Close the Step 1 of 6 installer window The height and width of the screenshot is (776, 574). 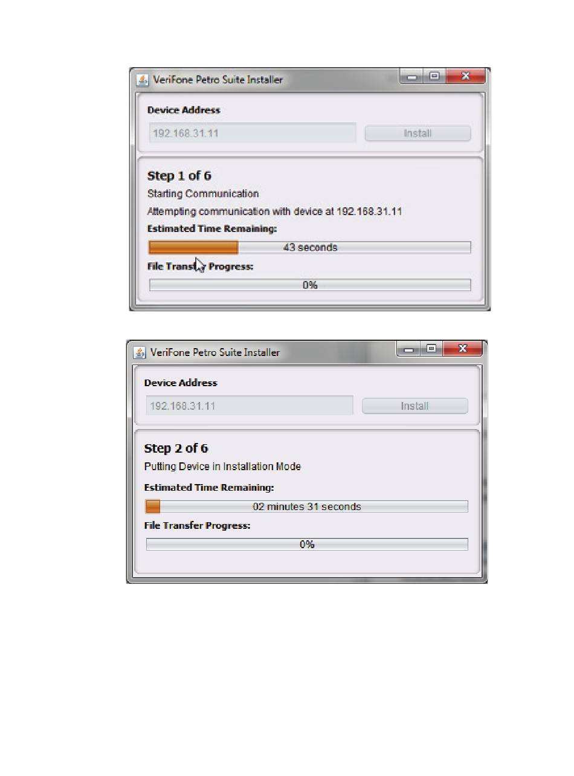466,77
